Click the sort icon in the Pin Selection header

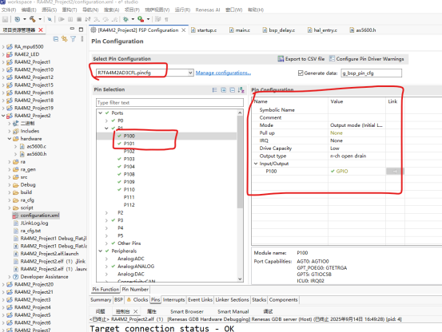pyautogui.click(x=241, y=89)
